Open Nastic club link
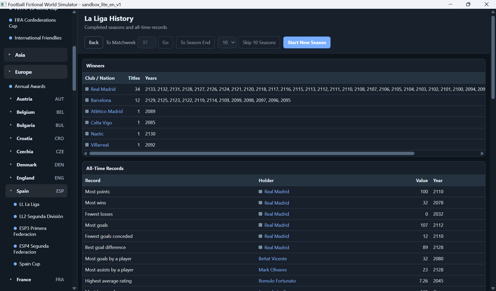This screenshot has width=496, height=291. (x=97, y=134)
